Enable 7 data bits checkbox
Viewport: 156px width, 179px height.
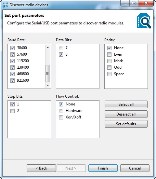click(x=61, y=48)
